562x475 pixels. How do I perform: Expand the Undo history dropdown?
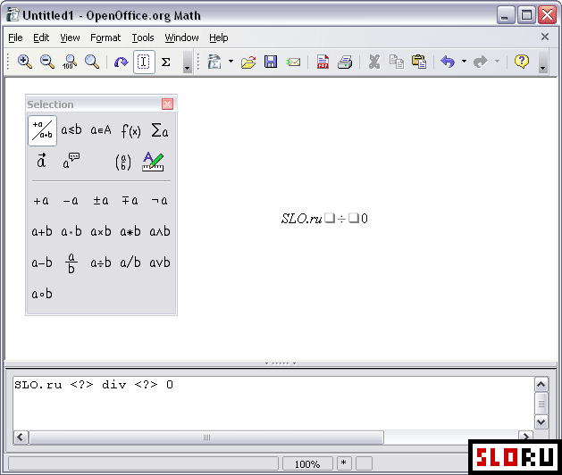(x=464, y=62)
